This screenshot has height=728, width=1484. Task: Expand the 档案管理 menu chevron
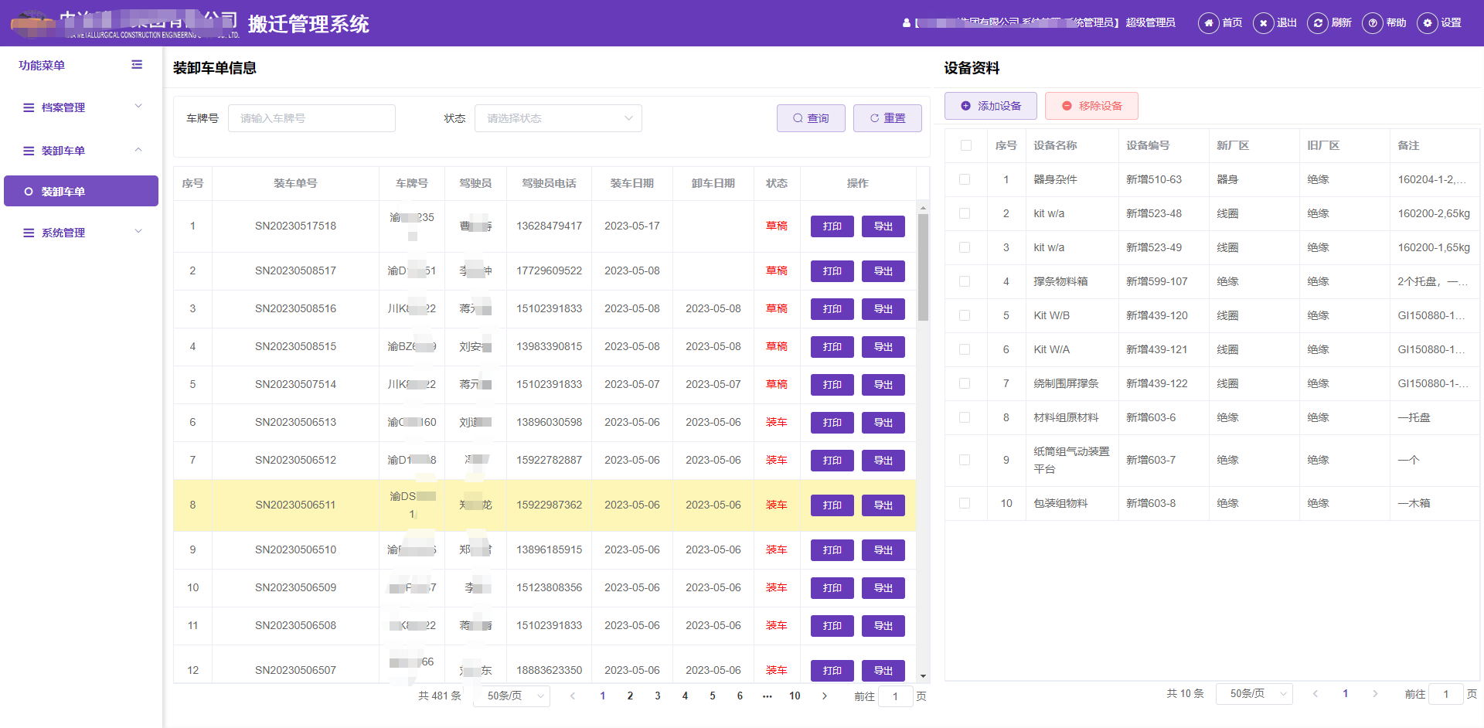click(138, 106)
